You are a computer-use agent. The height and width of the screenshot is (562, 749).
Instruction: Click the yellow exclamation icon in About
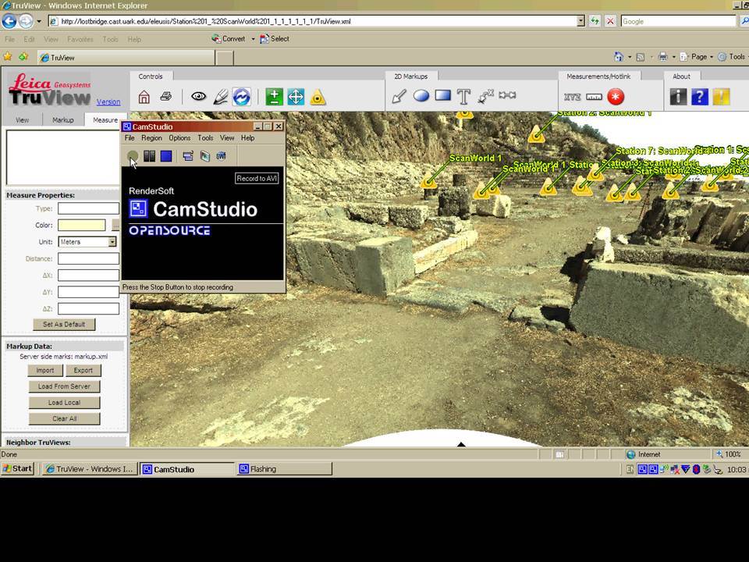[721, 97]
